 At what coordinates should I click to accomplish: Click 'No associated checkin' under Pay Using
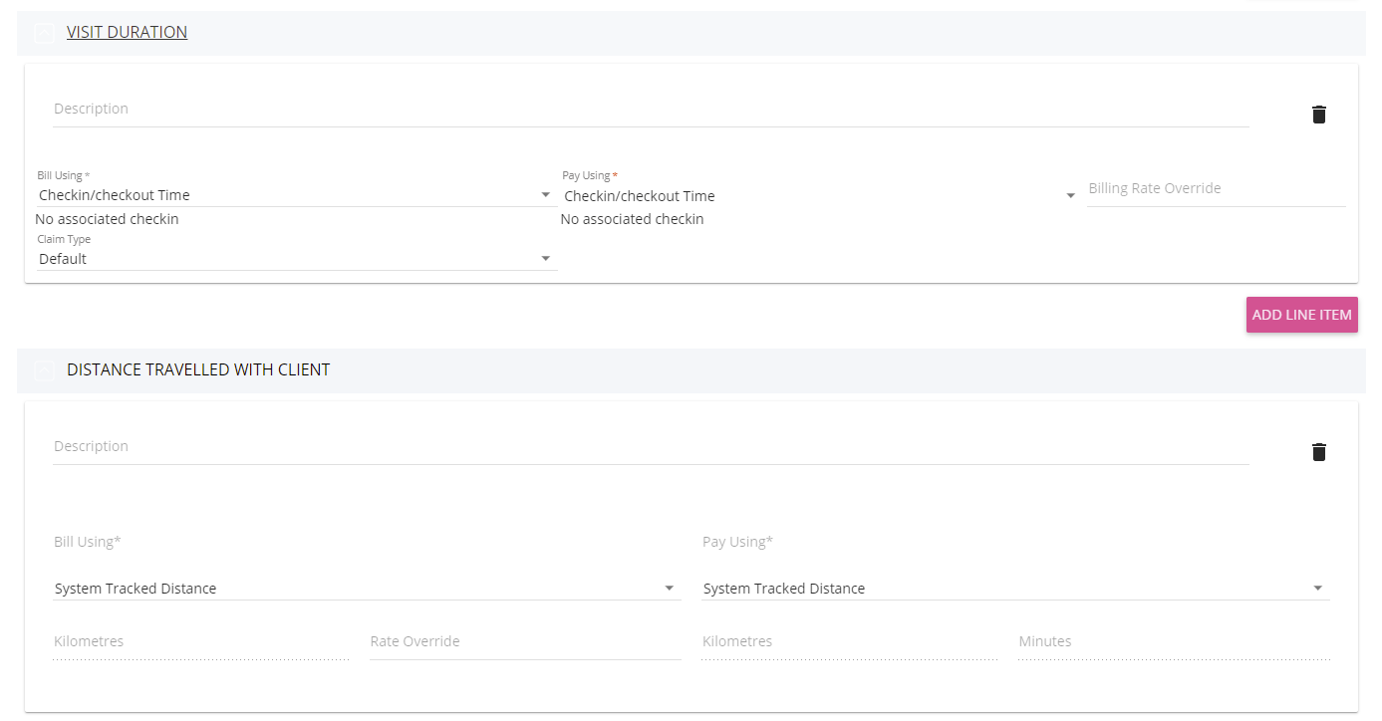point(633,219)
